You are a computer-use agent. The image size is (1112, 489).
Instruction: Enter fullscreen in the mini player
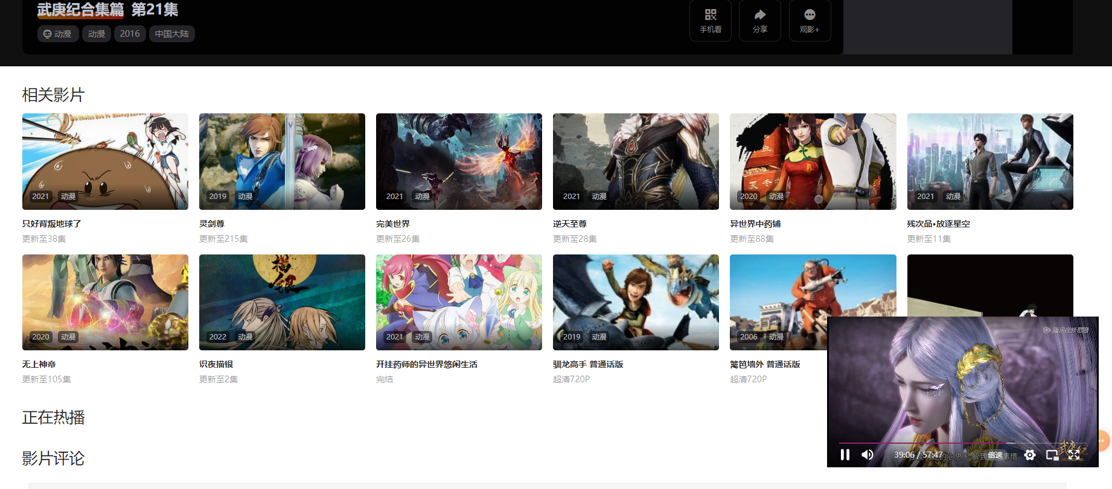[x=1074, y=455]
